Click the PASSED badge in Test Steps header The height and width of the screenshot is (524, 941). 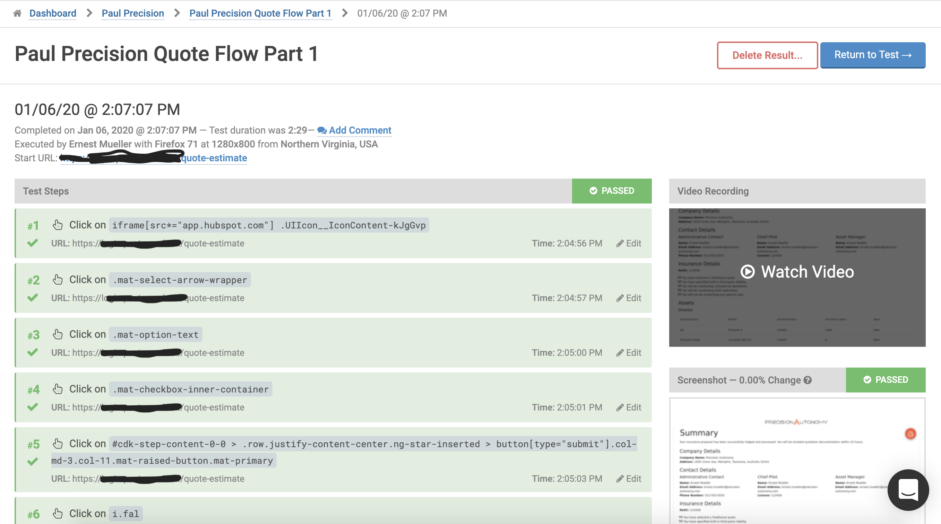(x=612, y=191)
